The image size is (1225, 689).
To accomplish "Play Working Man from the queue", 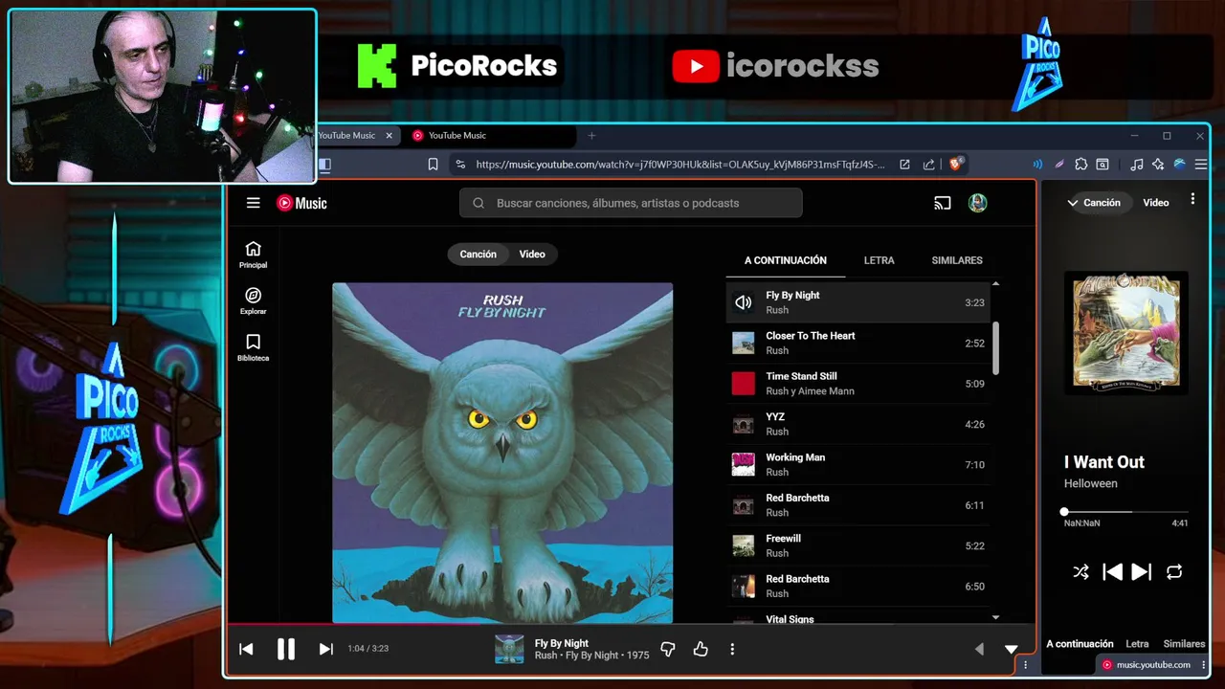I will pyautogui.click(x=857, y=465).
